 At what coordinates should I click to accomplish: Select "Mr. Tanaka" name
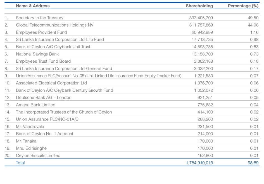coord(26,141)
